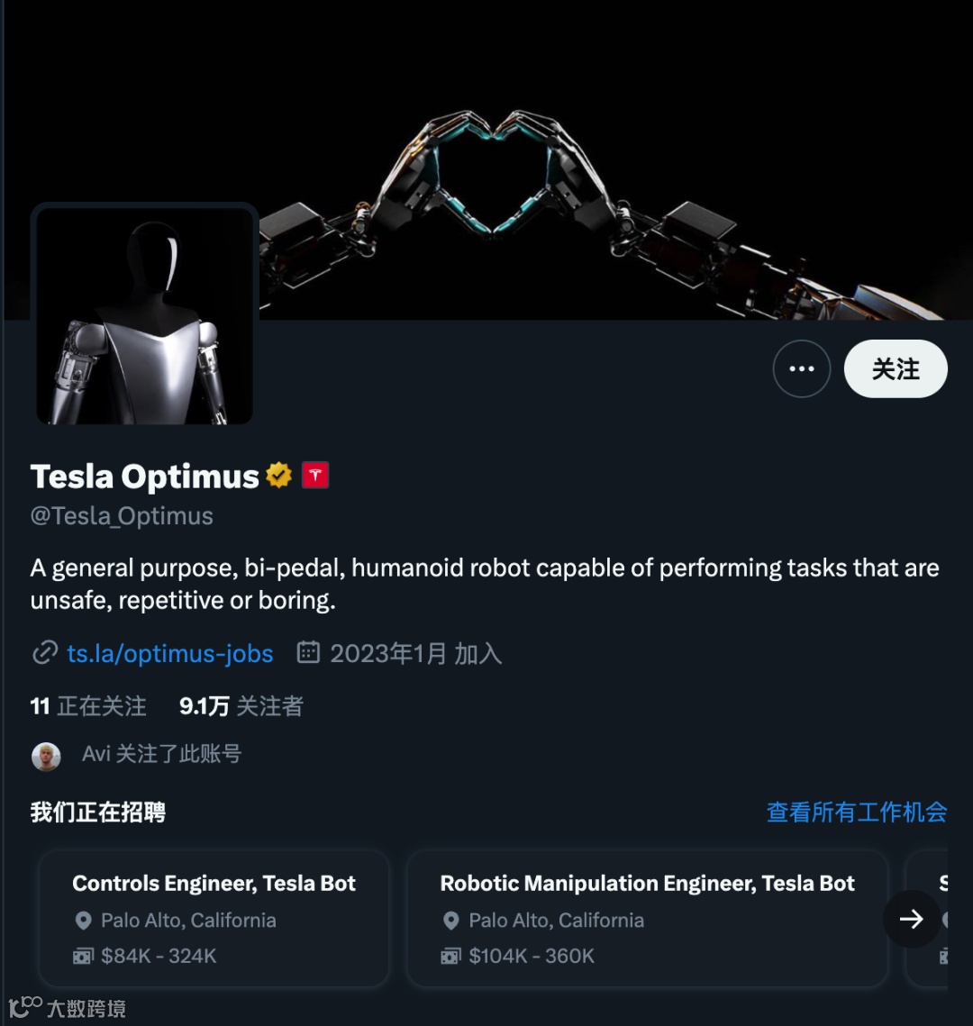Click the gold verified badge

click(279, 475)
